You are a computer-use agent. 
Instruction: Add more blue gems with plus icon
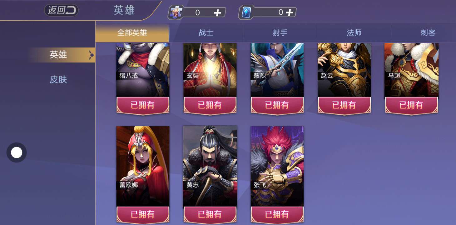290,12
